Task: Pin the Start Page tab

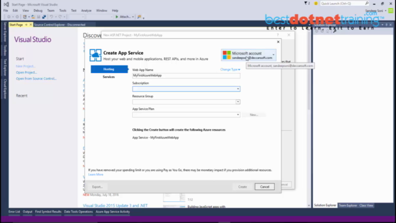Action: [x=26, y=25]
